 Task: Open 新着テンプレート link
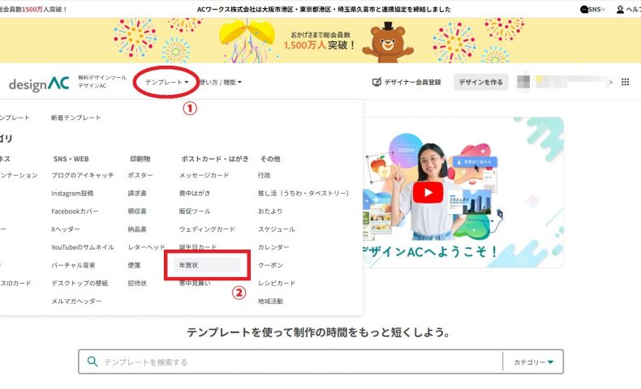(75, 118)
